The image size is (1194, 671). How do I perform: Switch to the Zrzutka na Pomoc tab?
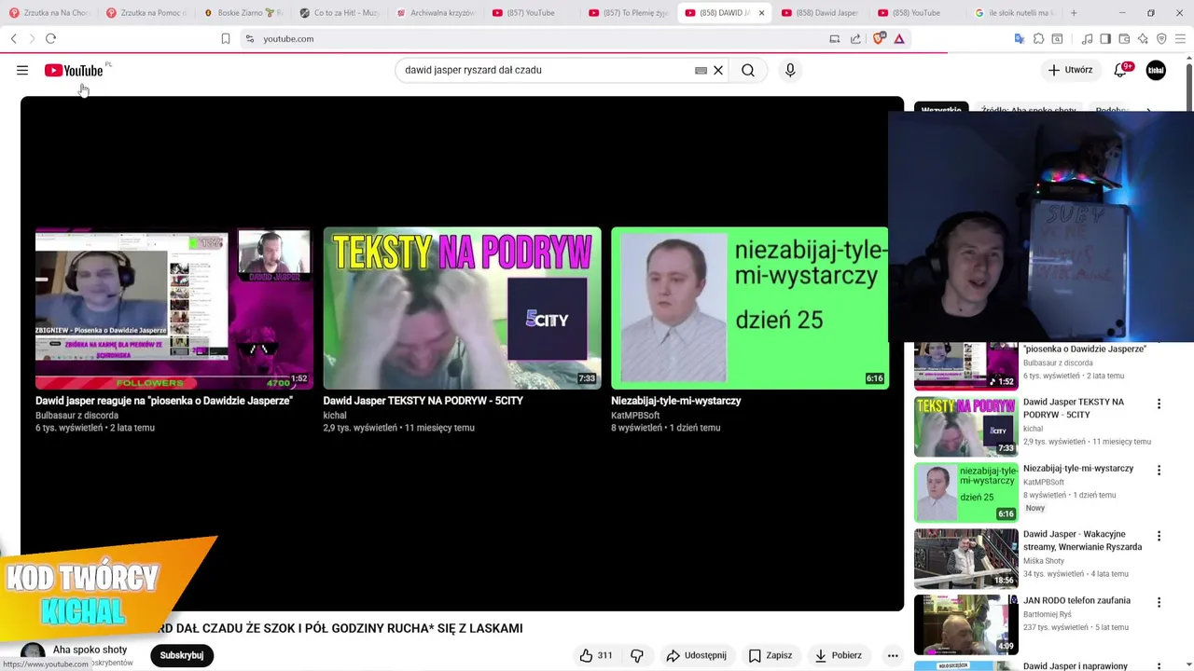click(147, 13)
